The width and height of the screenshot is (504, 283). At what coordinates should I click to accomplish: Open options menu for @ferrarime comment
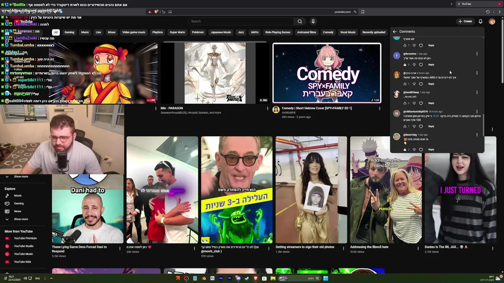[477, 53]
